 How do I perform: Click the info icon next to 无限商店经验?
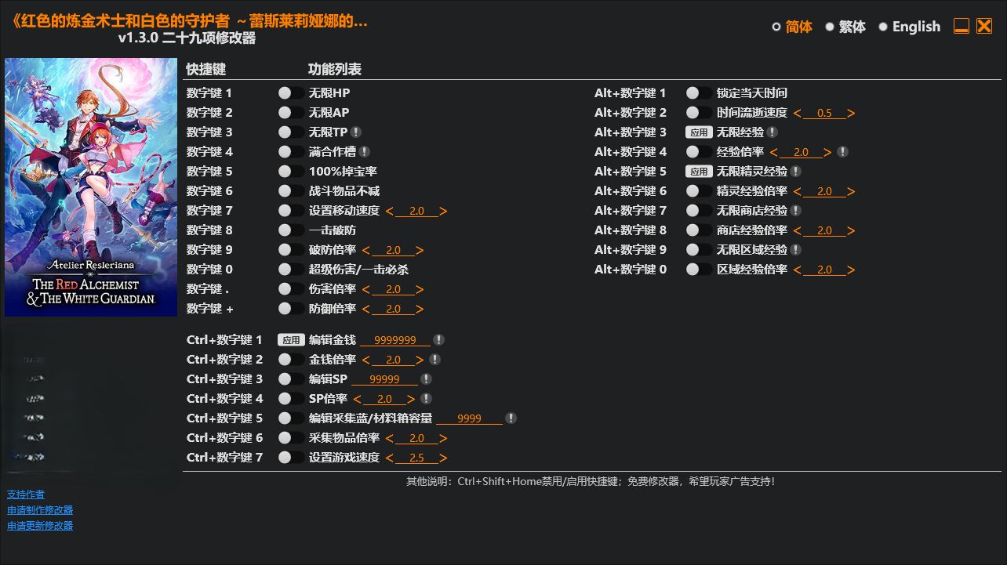pos(796,211)
